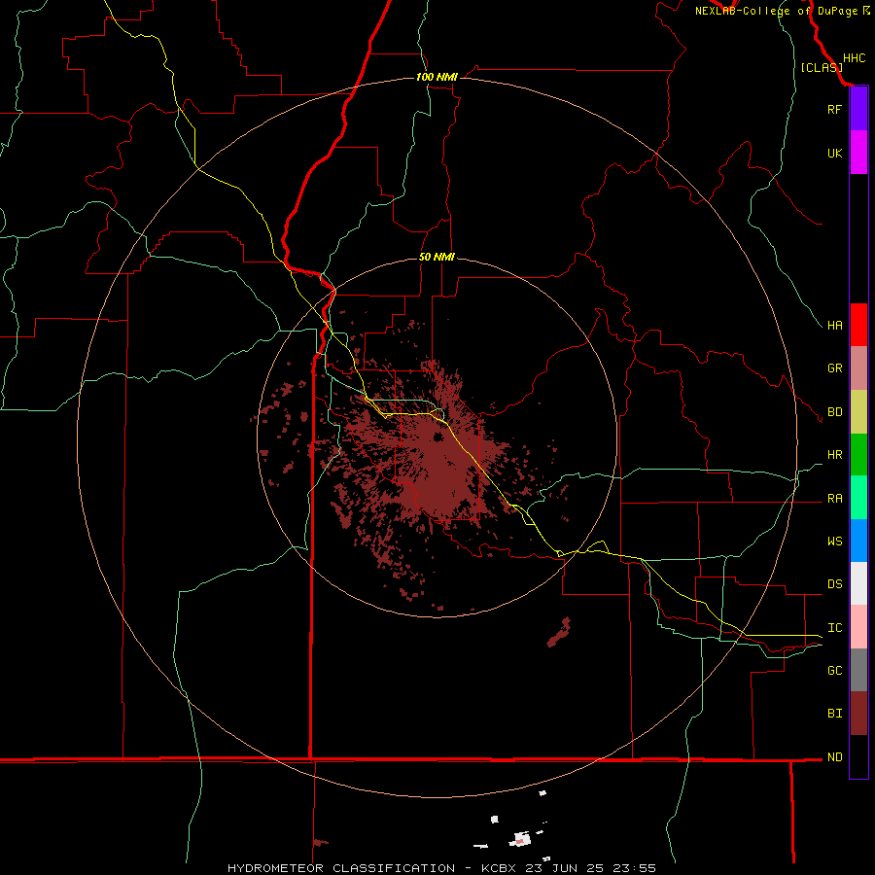Click the magenta UK legend swatch
Screen dimensions: 875x875
click(x=858, y=153)
